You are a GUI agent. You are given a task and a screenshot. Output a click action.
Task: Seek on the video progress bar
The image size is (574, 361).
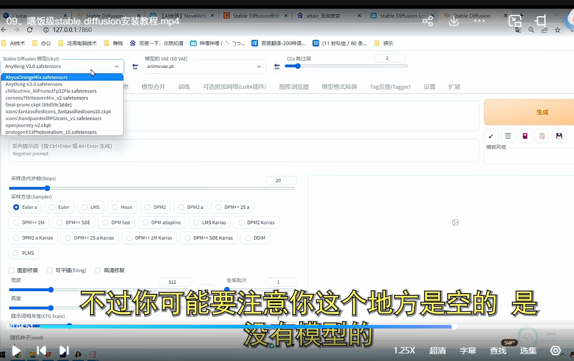[247, 327]
